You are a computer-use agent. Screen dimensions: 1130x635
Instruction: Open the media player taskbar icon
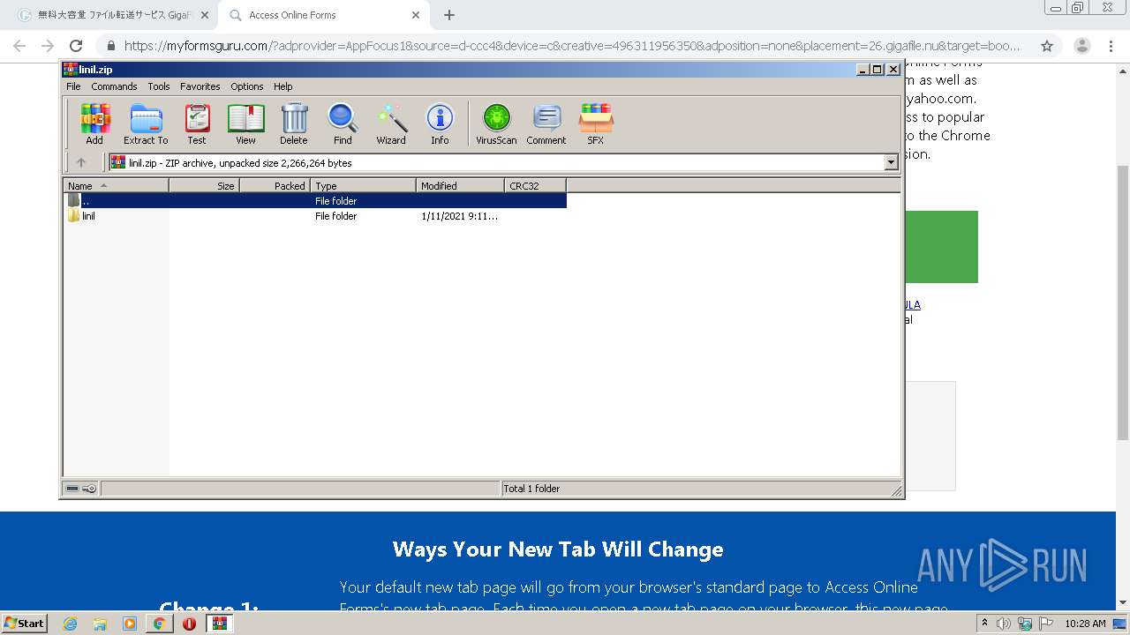pos(130,624)
